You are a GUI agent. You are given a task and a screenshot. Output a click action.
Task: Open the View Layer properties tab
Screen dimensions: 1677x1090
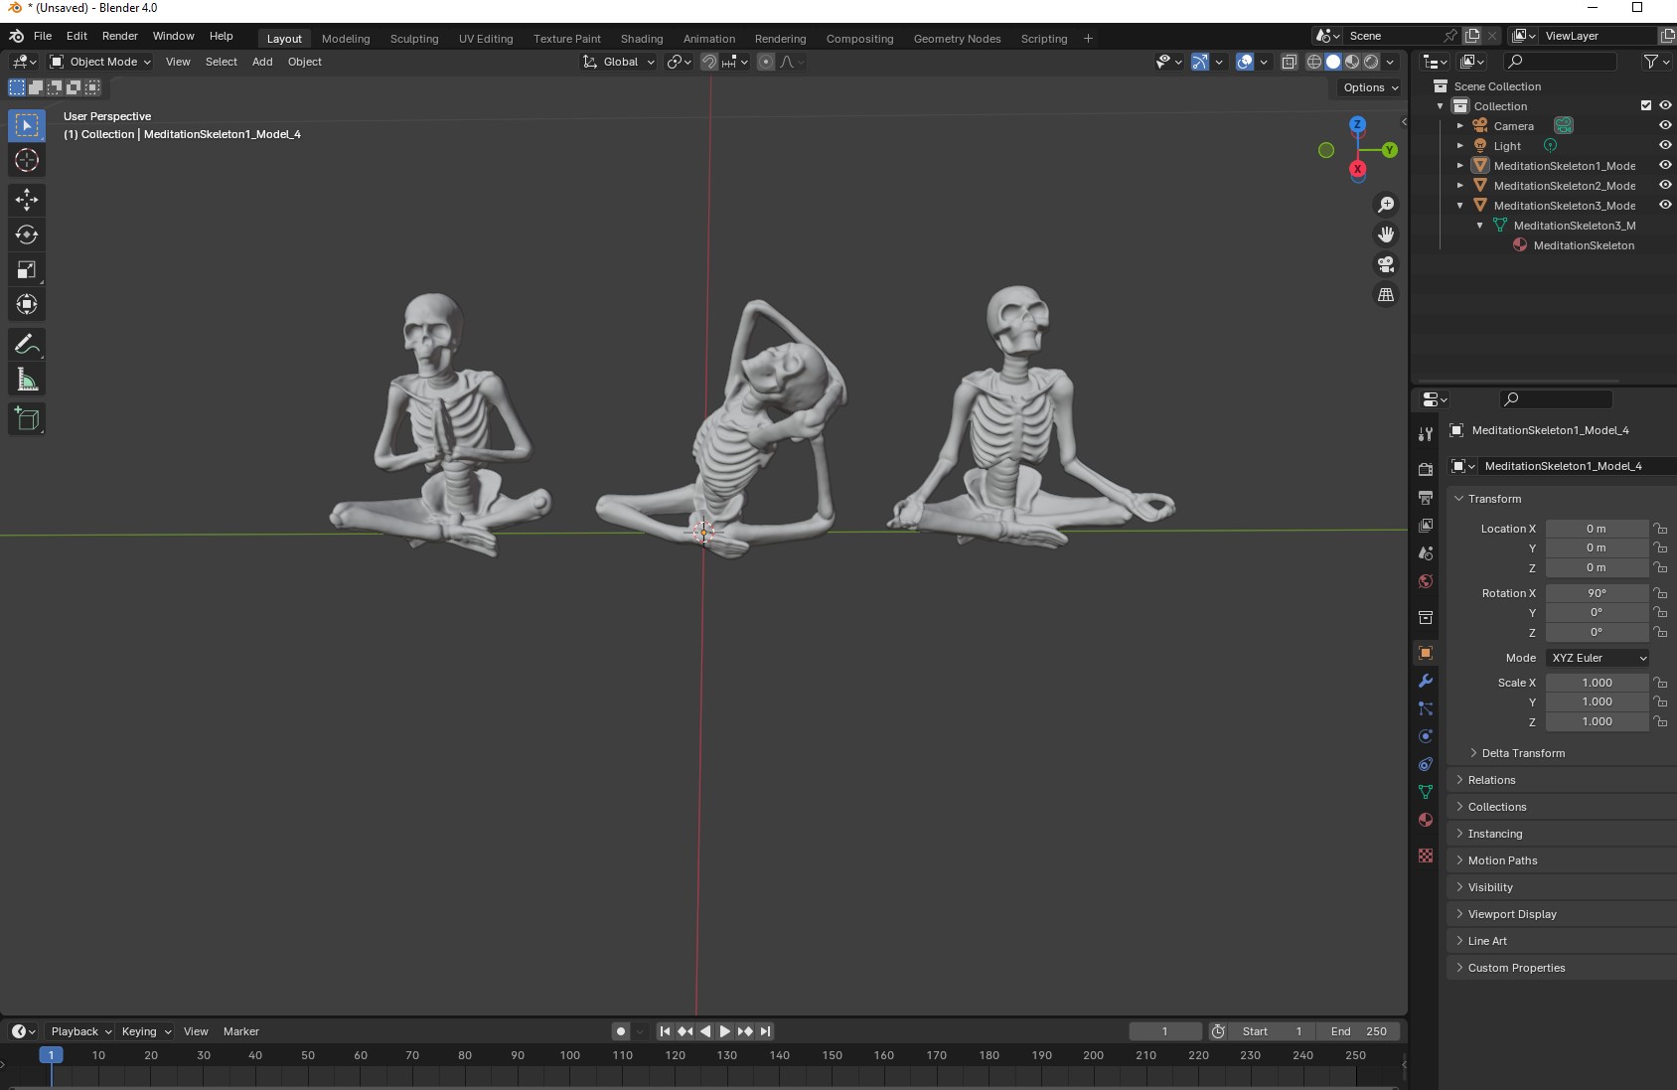point(1426,525)
